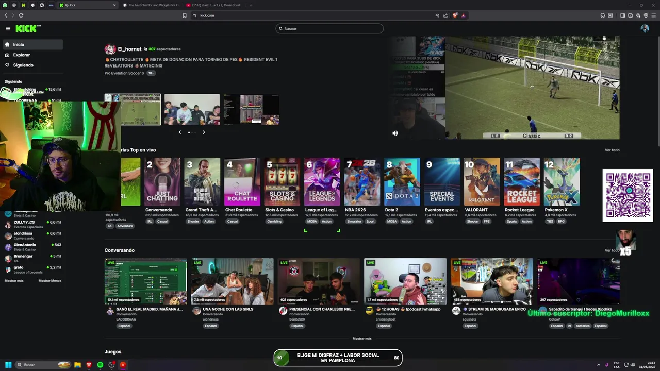Image resolution: width=660 pixels, height=371 pixels.
Task: Go to Inicio in the sidebar
Action: click(x=33, y=44)
